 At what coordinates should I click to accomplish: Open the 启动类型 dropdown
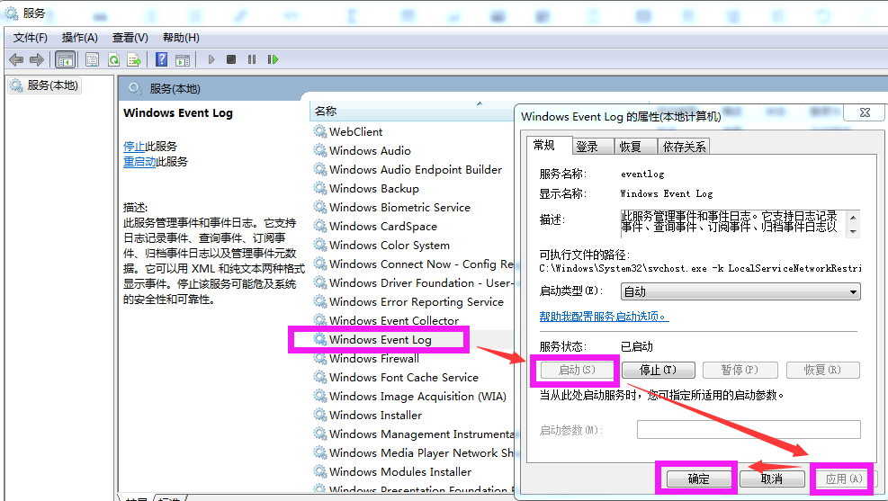[x=740, y=291]
